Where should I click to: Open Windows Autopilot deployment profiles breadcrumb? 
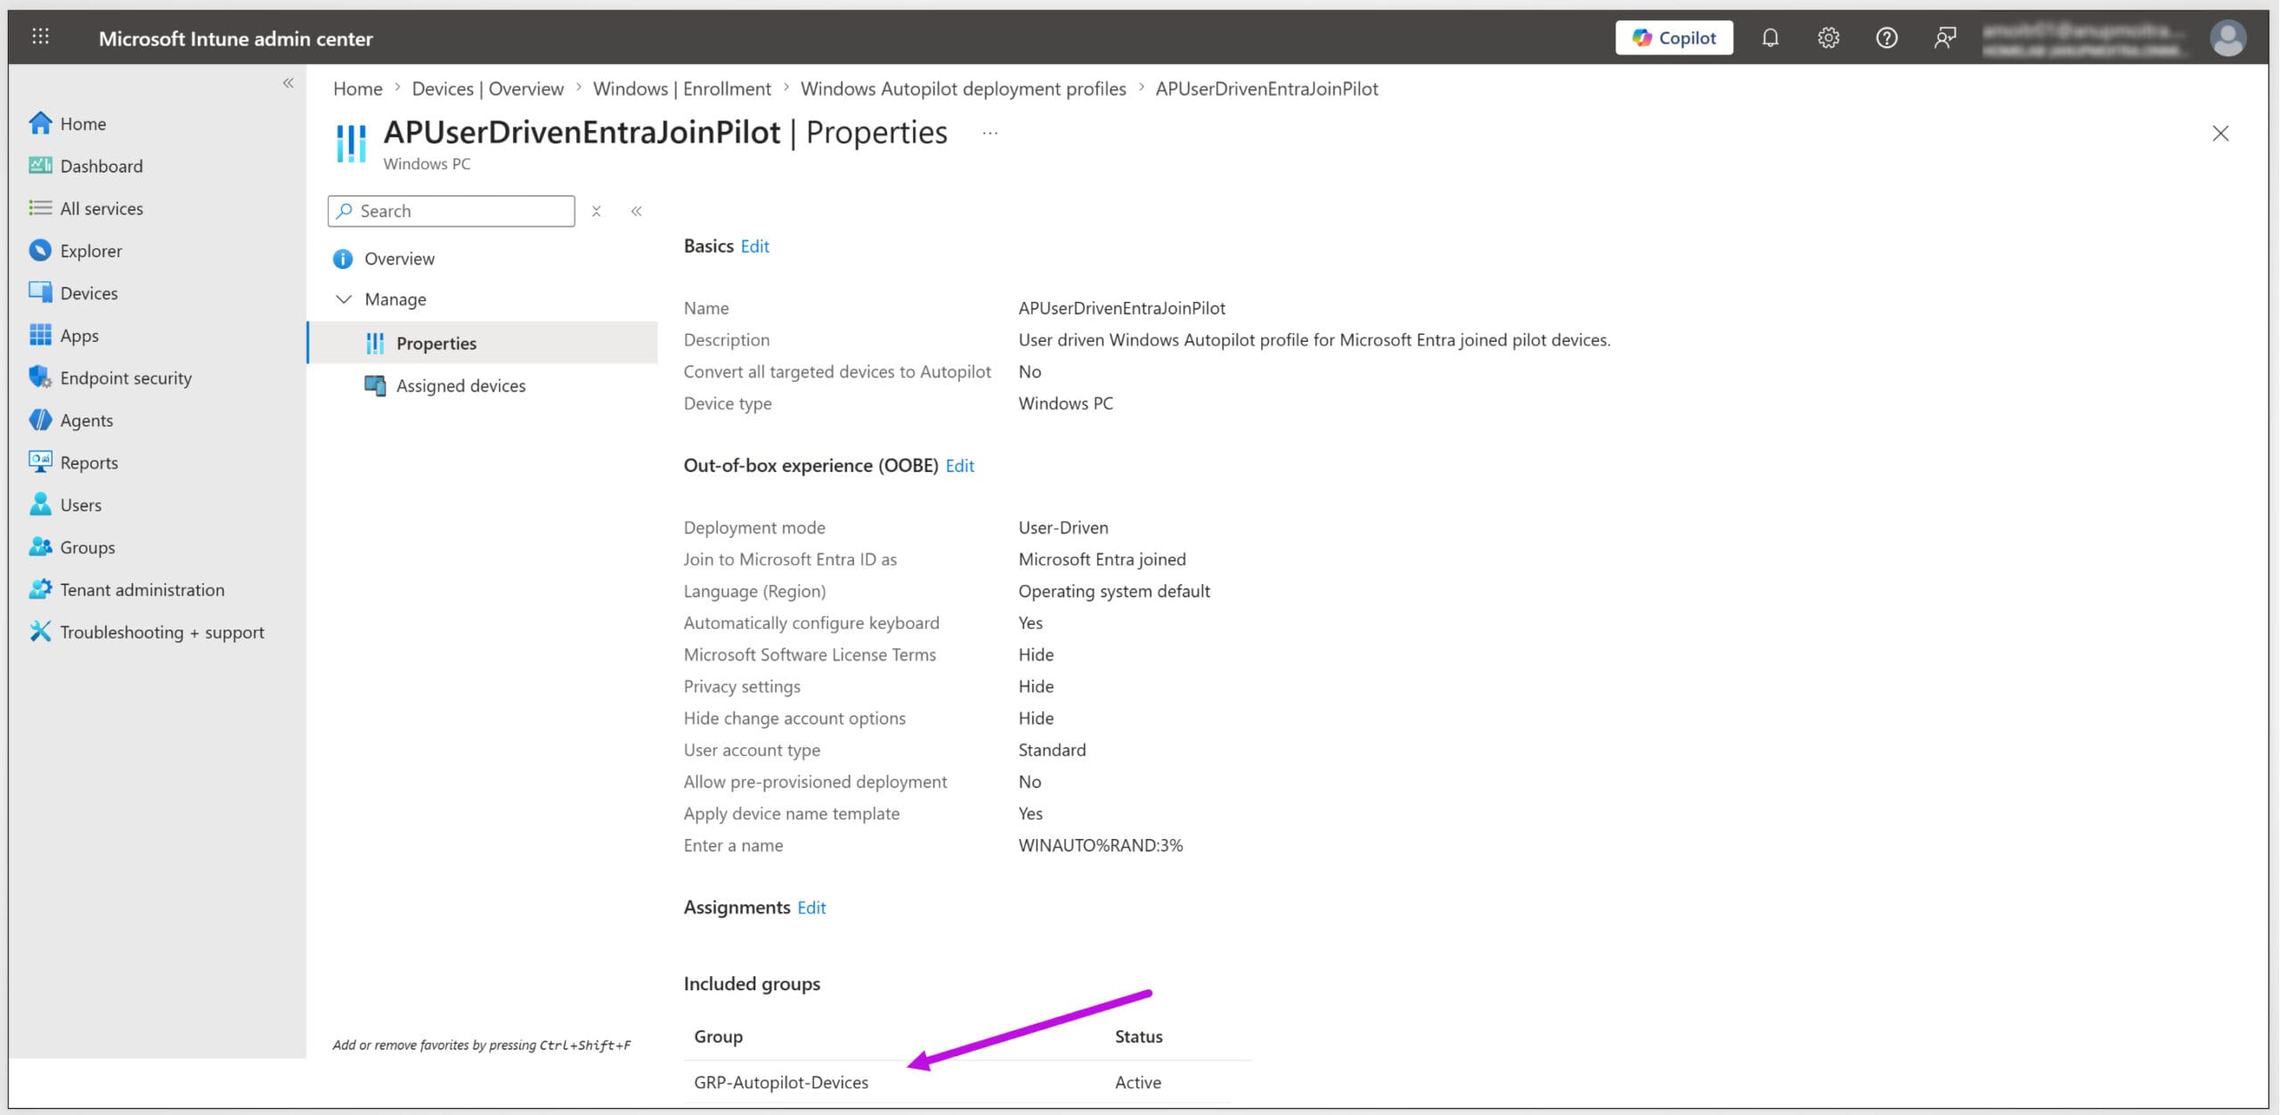click(963, 88)
